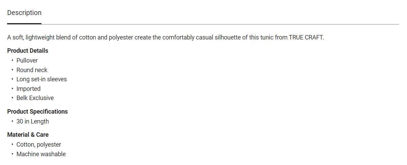
Task: Click the bullet point before 30 in Length
Action: [x=12, y=121]
